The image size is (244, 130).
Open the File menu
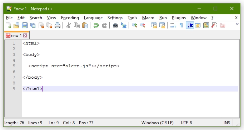pos(9,18)
